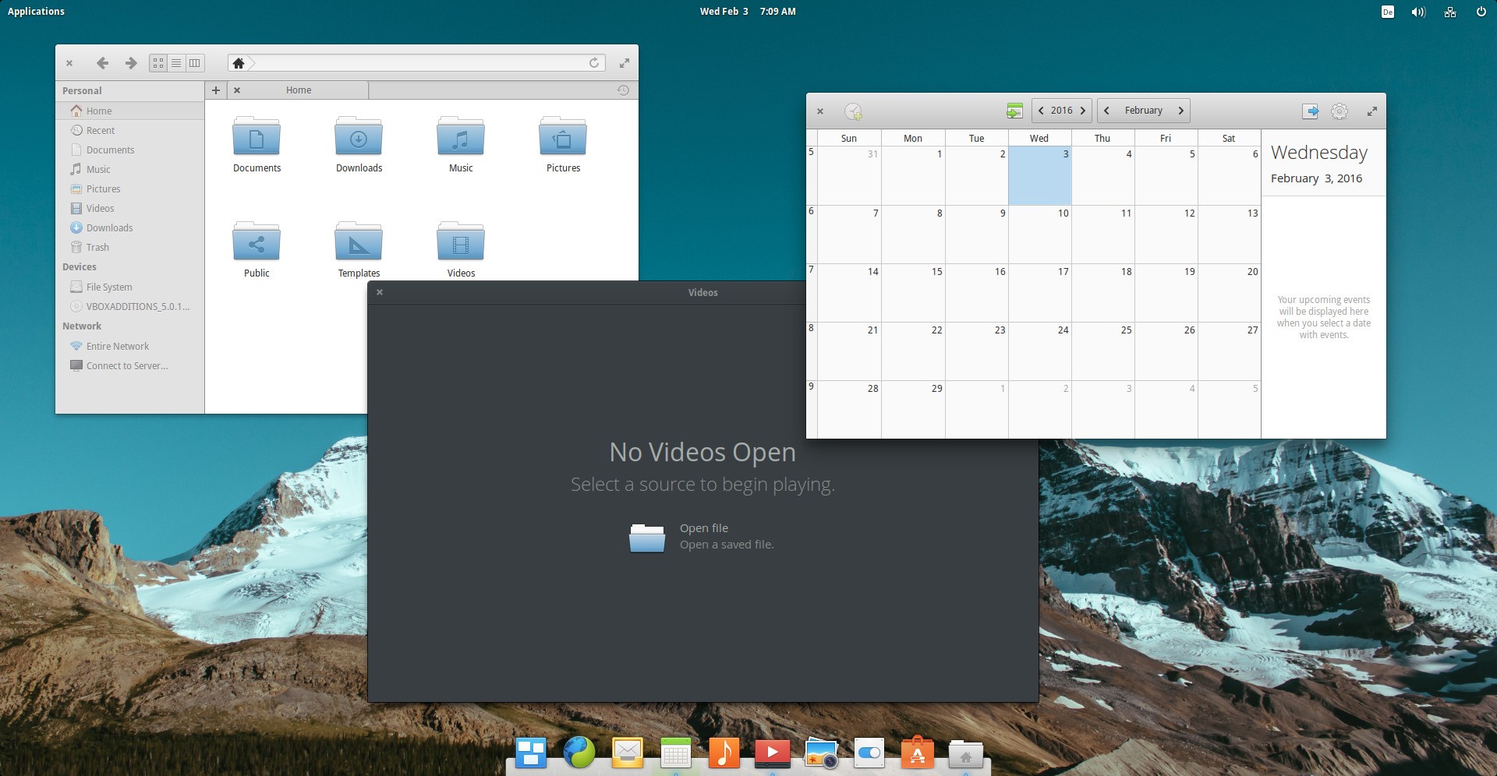Viewport: 1497px width, 776px height.
Task: Open the Mail app from the dock
Action: (627, 753)
